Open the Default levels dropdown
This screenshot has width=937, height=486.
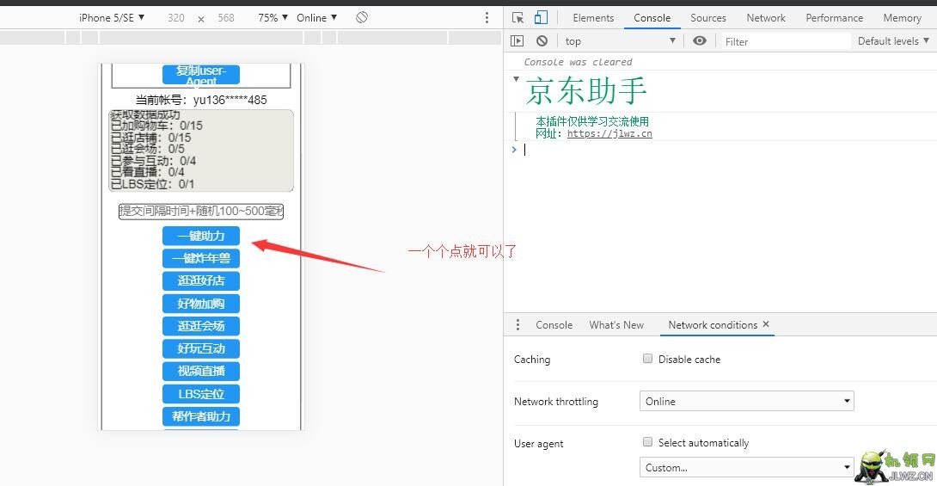[x=893, y=40]
